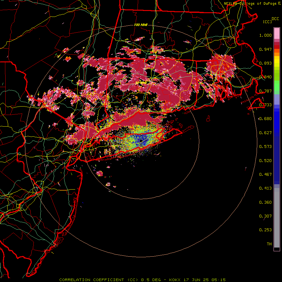This screenshot has height=282, width=282.
Task: Select the 0.307 scale value
Action: pyautogui.click(x=265, y=216)
